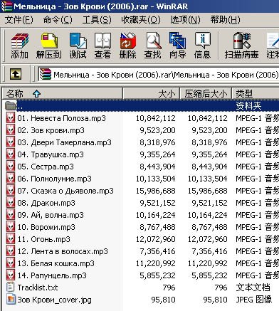Click size 796 in packed size column
The image size is (279, 311).
click(221, 288)
